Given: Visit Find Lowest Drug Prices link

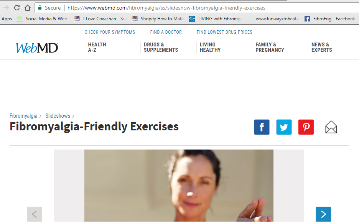Looking at the screenshot, I should click(x=225, y=32).
